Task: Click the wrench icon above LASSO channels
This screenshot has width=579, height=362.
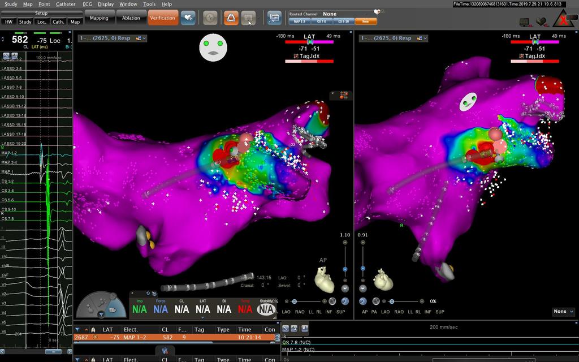Action: pos(6,56)
